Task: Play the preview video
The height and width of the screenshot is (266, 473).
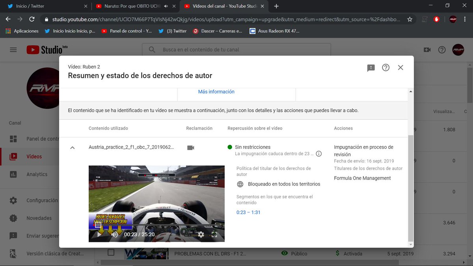Action: coord(99,234)
